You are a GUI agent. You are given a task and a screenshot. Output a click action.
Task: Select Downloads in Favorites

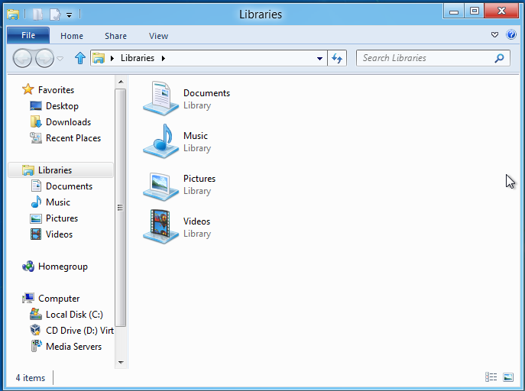click(68, 122)
